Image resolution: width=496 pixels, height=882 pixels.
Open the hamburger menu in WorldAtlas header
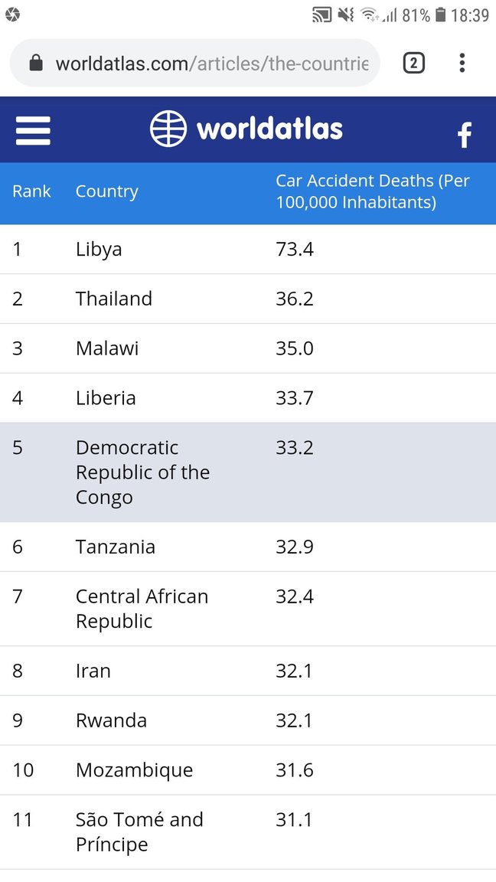pyautogui.click(x=33, y=130)
